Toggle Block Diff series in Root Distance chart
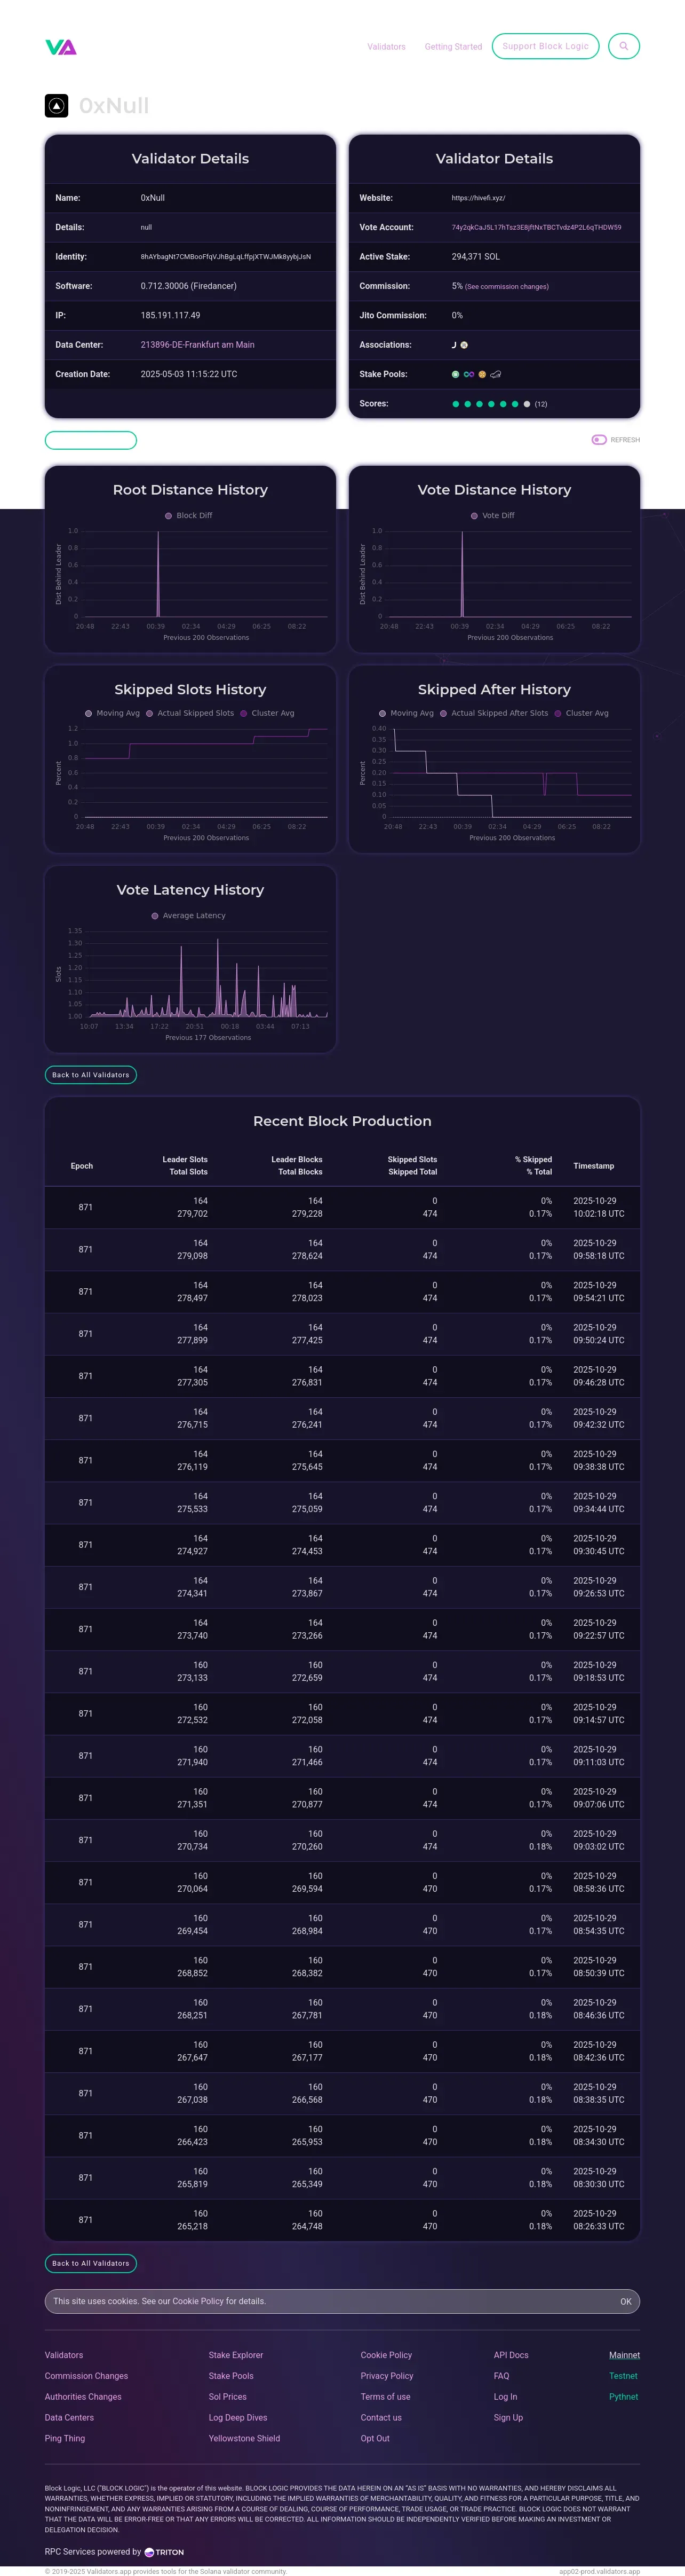The height and width of the screenshot is (2576, 685). (x=189, y=516)
